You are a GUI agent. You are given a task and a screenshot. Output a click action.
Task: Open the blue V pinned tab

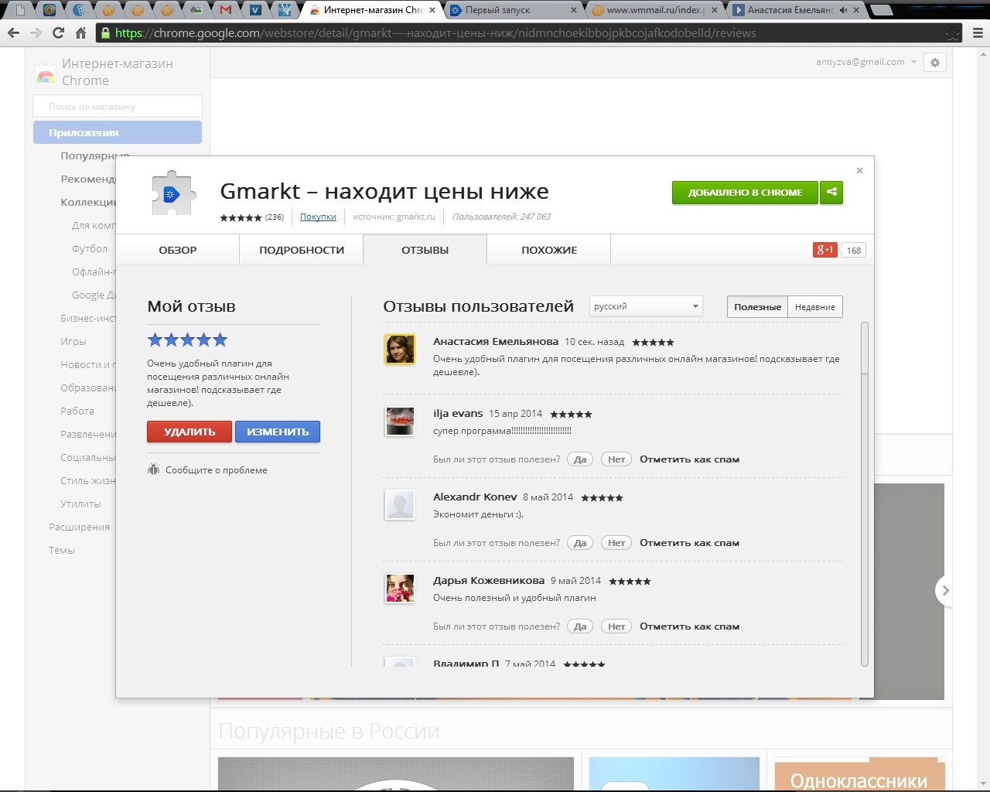pyautogui.click(x=255, y=10)
